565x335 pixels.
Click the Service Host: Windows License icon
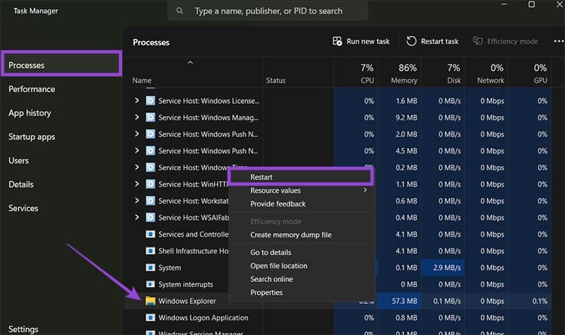[150, 100]
